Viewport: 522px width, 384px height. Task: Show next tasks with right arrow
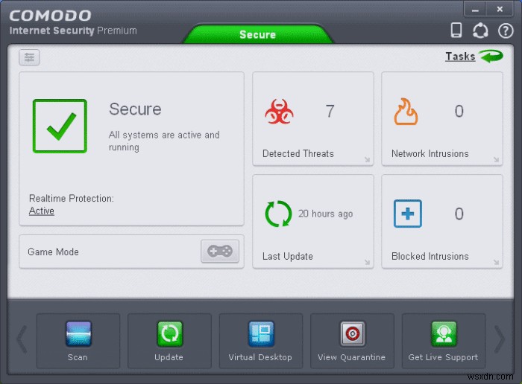[x=500, y=339]
